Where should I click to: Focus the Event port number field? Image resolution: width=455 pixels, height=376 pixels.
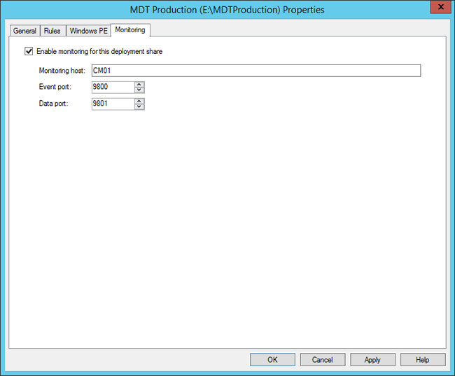[x=112, y=88]
